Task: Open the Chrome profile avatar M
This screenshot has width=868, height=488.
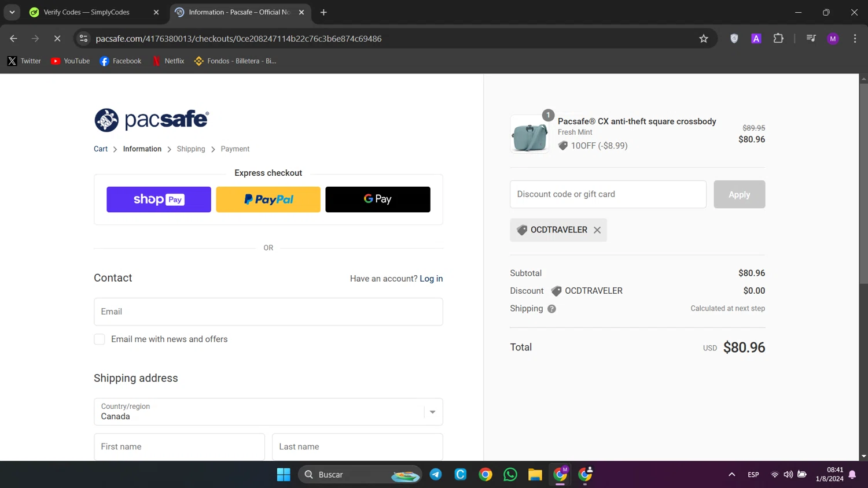Action: 833,39
